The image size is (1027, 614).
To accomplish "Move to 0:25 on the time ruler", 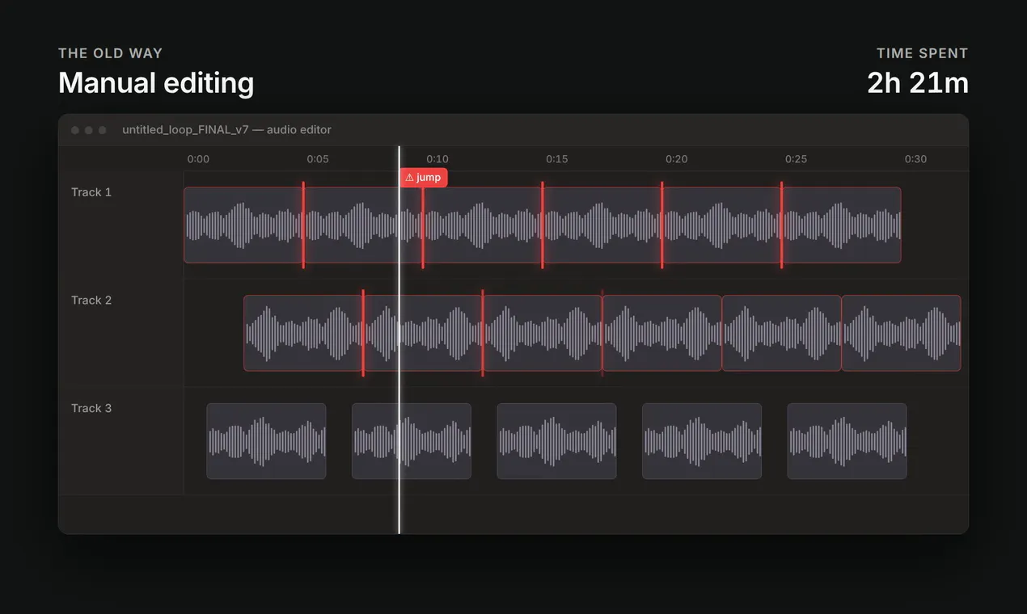I will [x=797, y=159].
